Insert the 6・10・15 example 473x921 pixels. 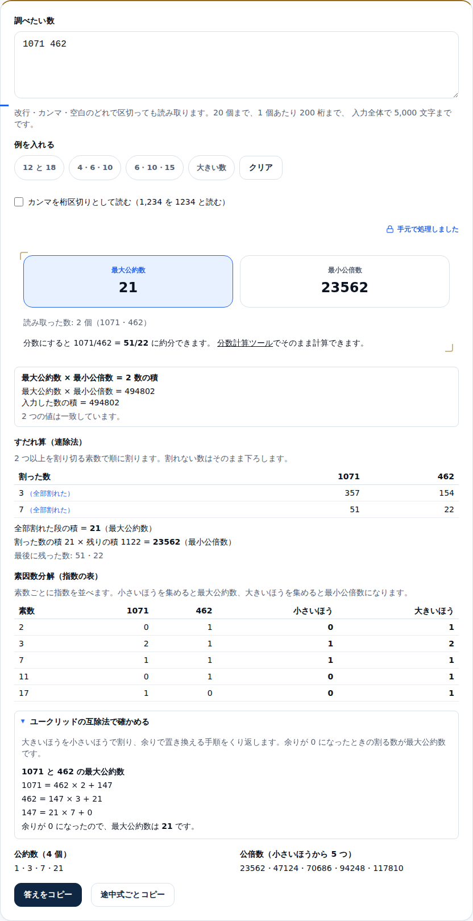point(155,168)
